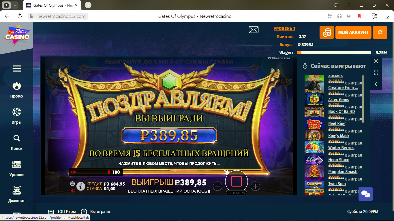This screenshot has height=221, width=394.
Task: Open Book Of Ra HD link
Action: coord(342,111)
